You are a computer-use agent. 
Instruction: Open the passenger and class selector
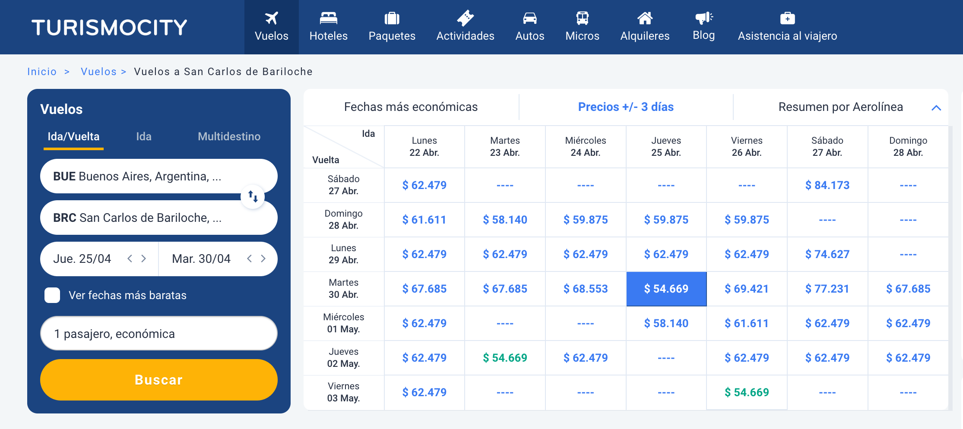point(158,334)
